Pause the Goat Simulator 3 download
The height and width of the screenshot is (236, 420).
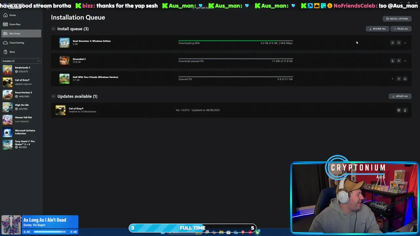pyautogui.click(x=392, y=43)
